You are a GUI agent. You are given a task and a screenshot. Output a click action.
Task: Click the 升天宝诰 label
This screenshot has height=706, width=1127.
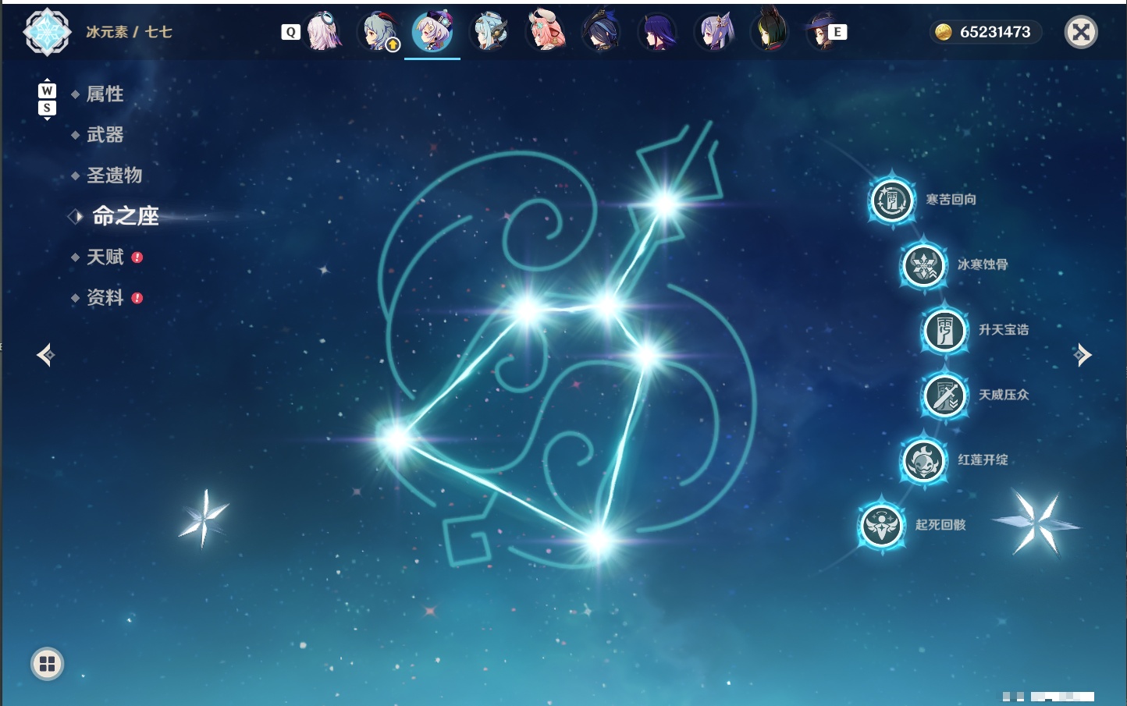[1004, 330]
